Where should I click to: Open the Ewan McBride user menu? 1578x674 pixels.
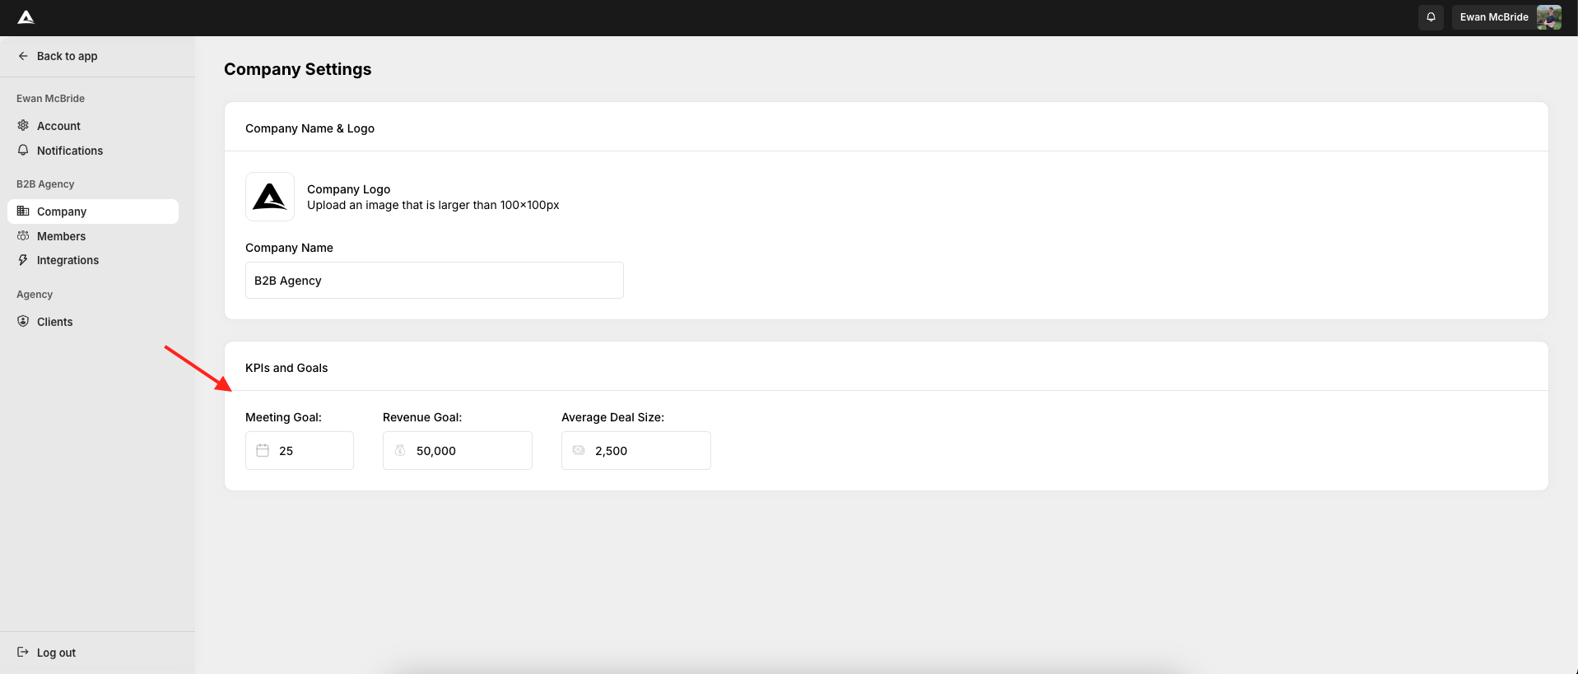(x=1493, y=17)
